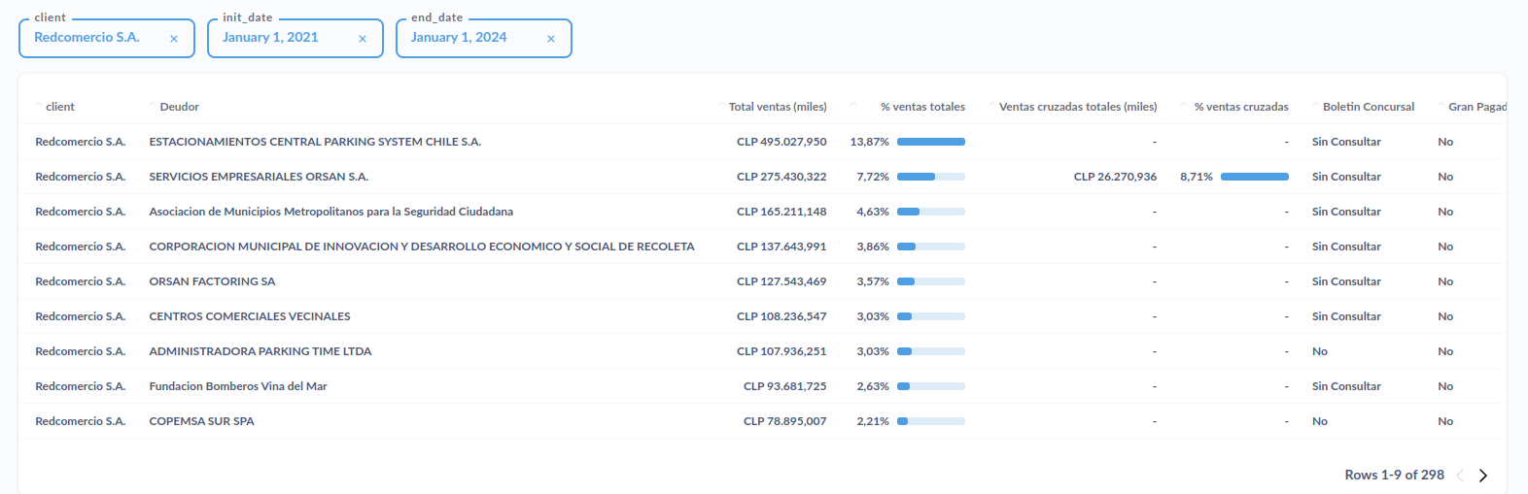Select CORPORACION MUNICIPAL DE INNOVACION debtor row
This screenshot has height=494, width=1528.
click(422, 247)
